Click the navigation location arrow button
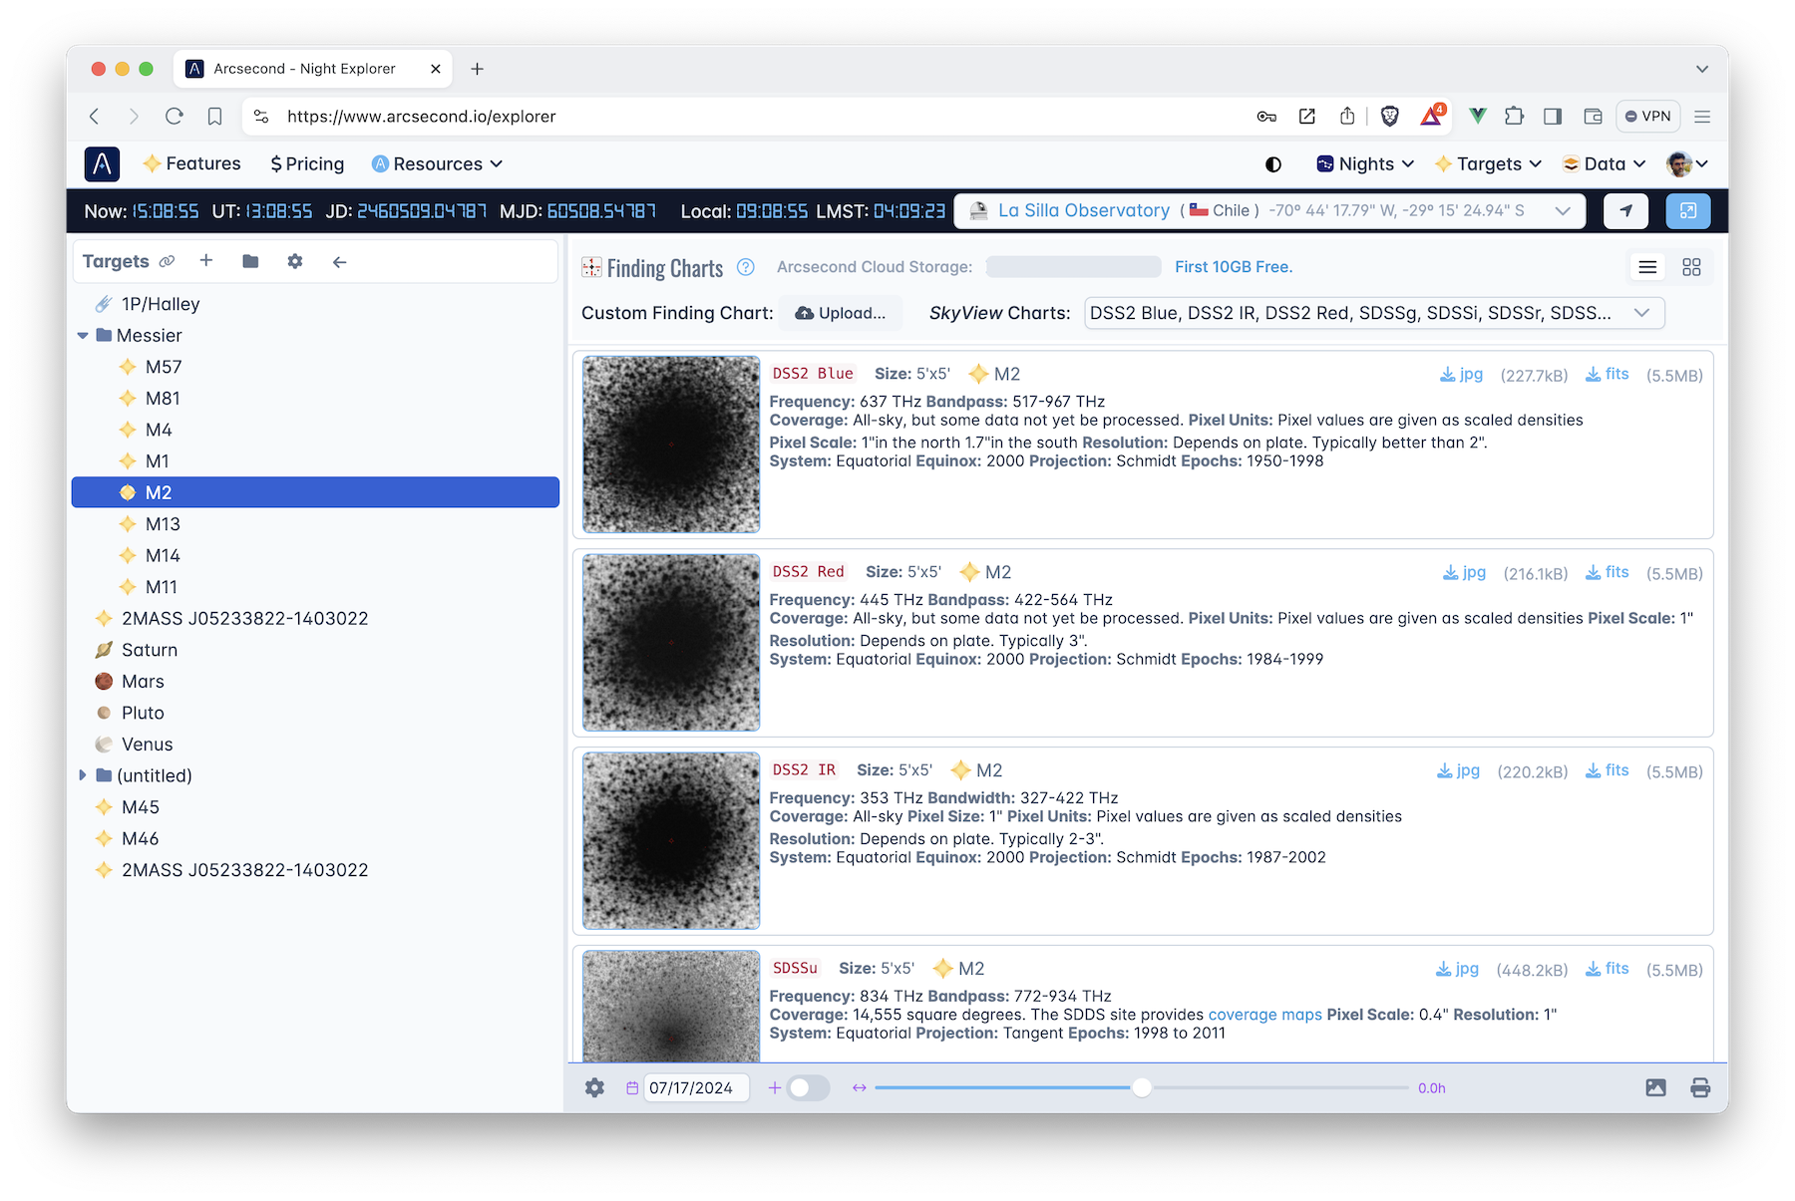The width and height of the screenshot is (1795, 1201). pyautogui.click(x=1625, y=210)
